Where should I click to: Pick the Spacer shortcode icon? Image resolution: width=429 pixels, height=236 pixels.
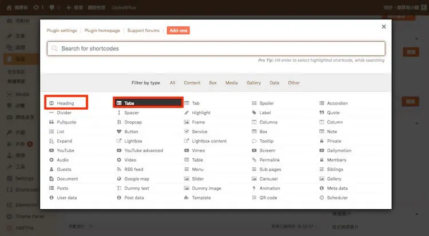tap(119, 113)
